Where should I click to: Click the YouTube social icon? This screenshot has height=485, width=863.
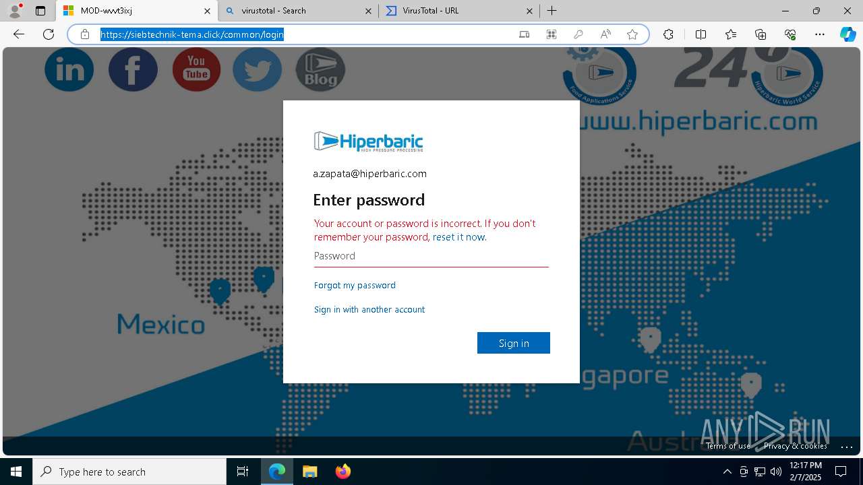(x=196, y=69)
